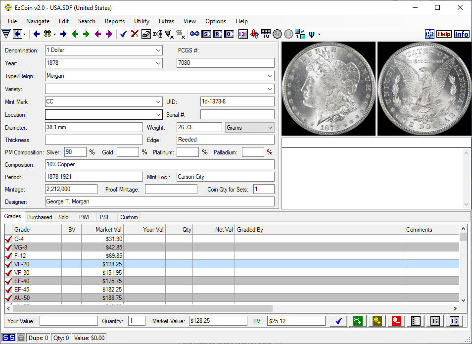This screenshot has height=344, width=472.
Task: Click the Info button in toolbar
Action: click(x=461, y=34)
